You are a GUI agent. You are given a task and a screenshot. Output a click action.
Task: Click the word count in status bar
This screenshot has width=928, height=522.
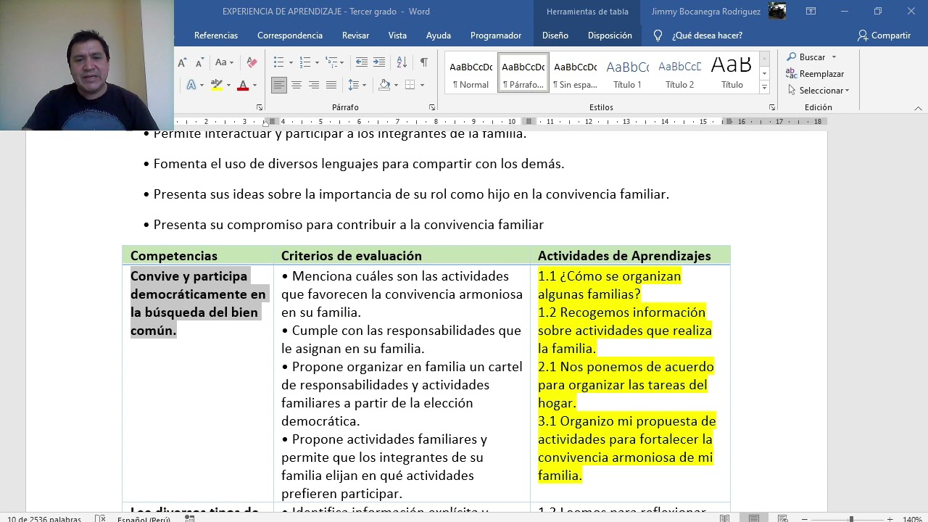tap(43, 519)
